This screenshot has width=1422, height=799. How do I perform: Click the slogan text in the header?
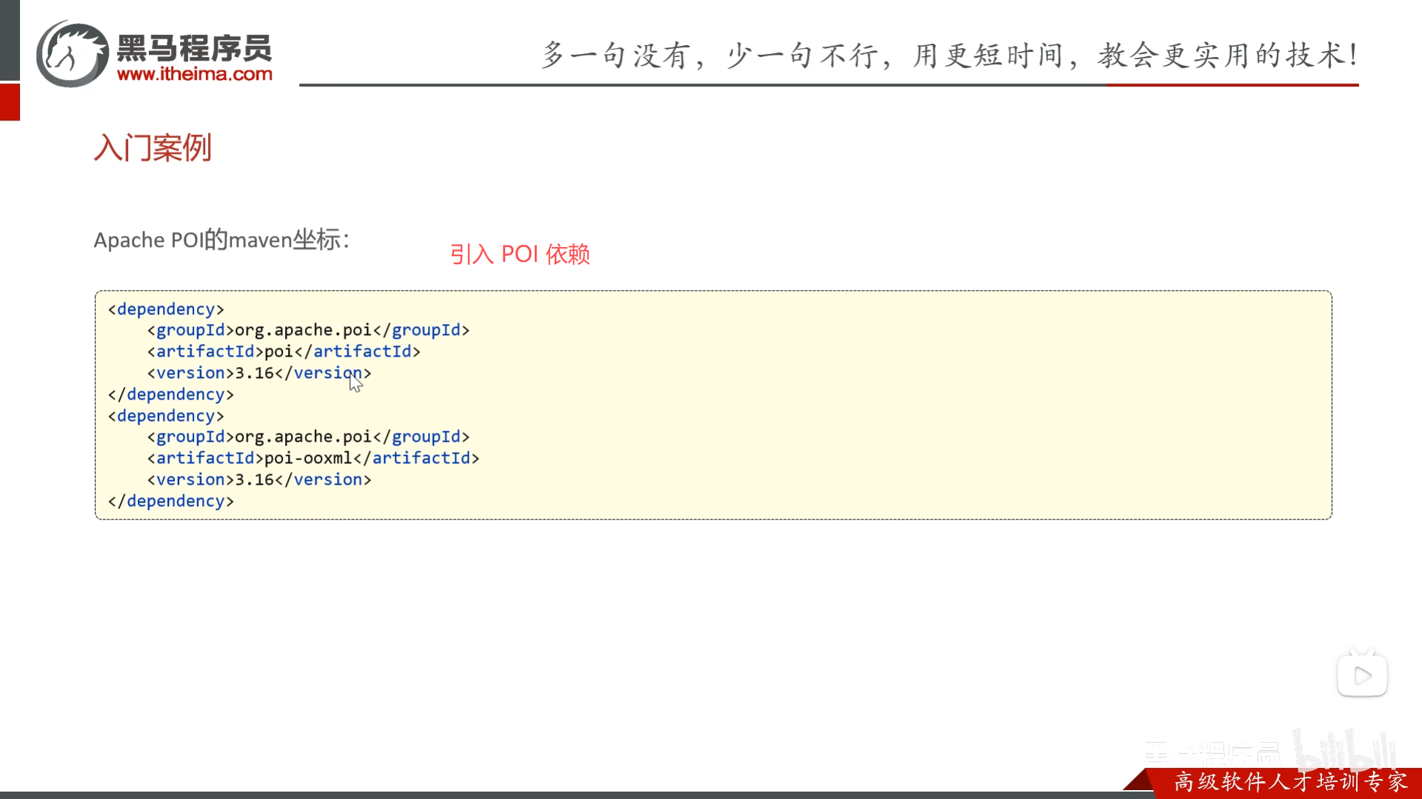949,55
